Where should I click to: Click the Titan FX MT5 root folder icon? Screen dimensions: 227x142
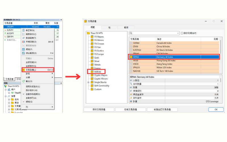tap(88, 33)
